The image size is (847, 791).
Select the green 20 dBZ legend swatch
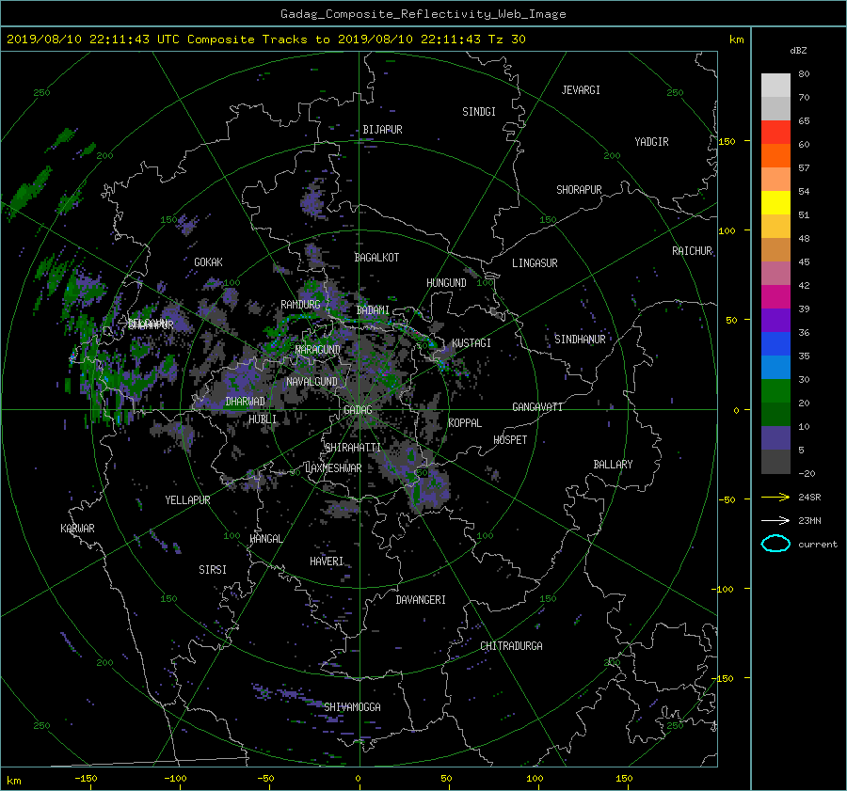(775, 390)
